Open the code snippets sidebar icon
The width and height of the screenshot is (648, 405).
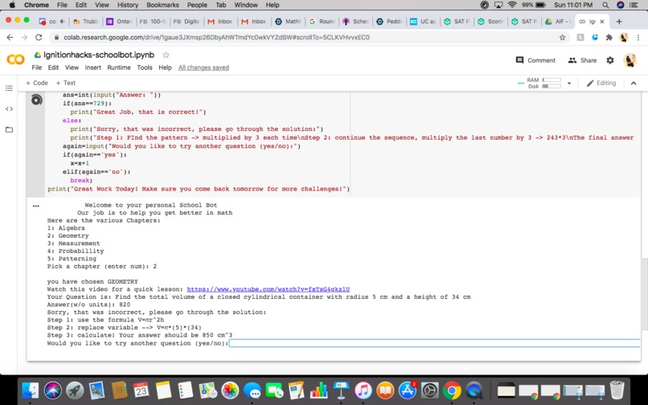click(9, 109)
